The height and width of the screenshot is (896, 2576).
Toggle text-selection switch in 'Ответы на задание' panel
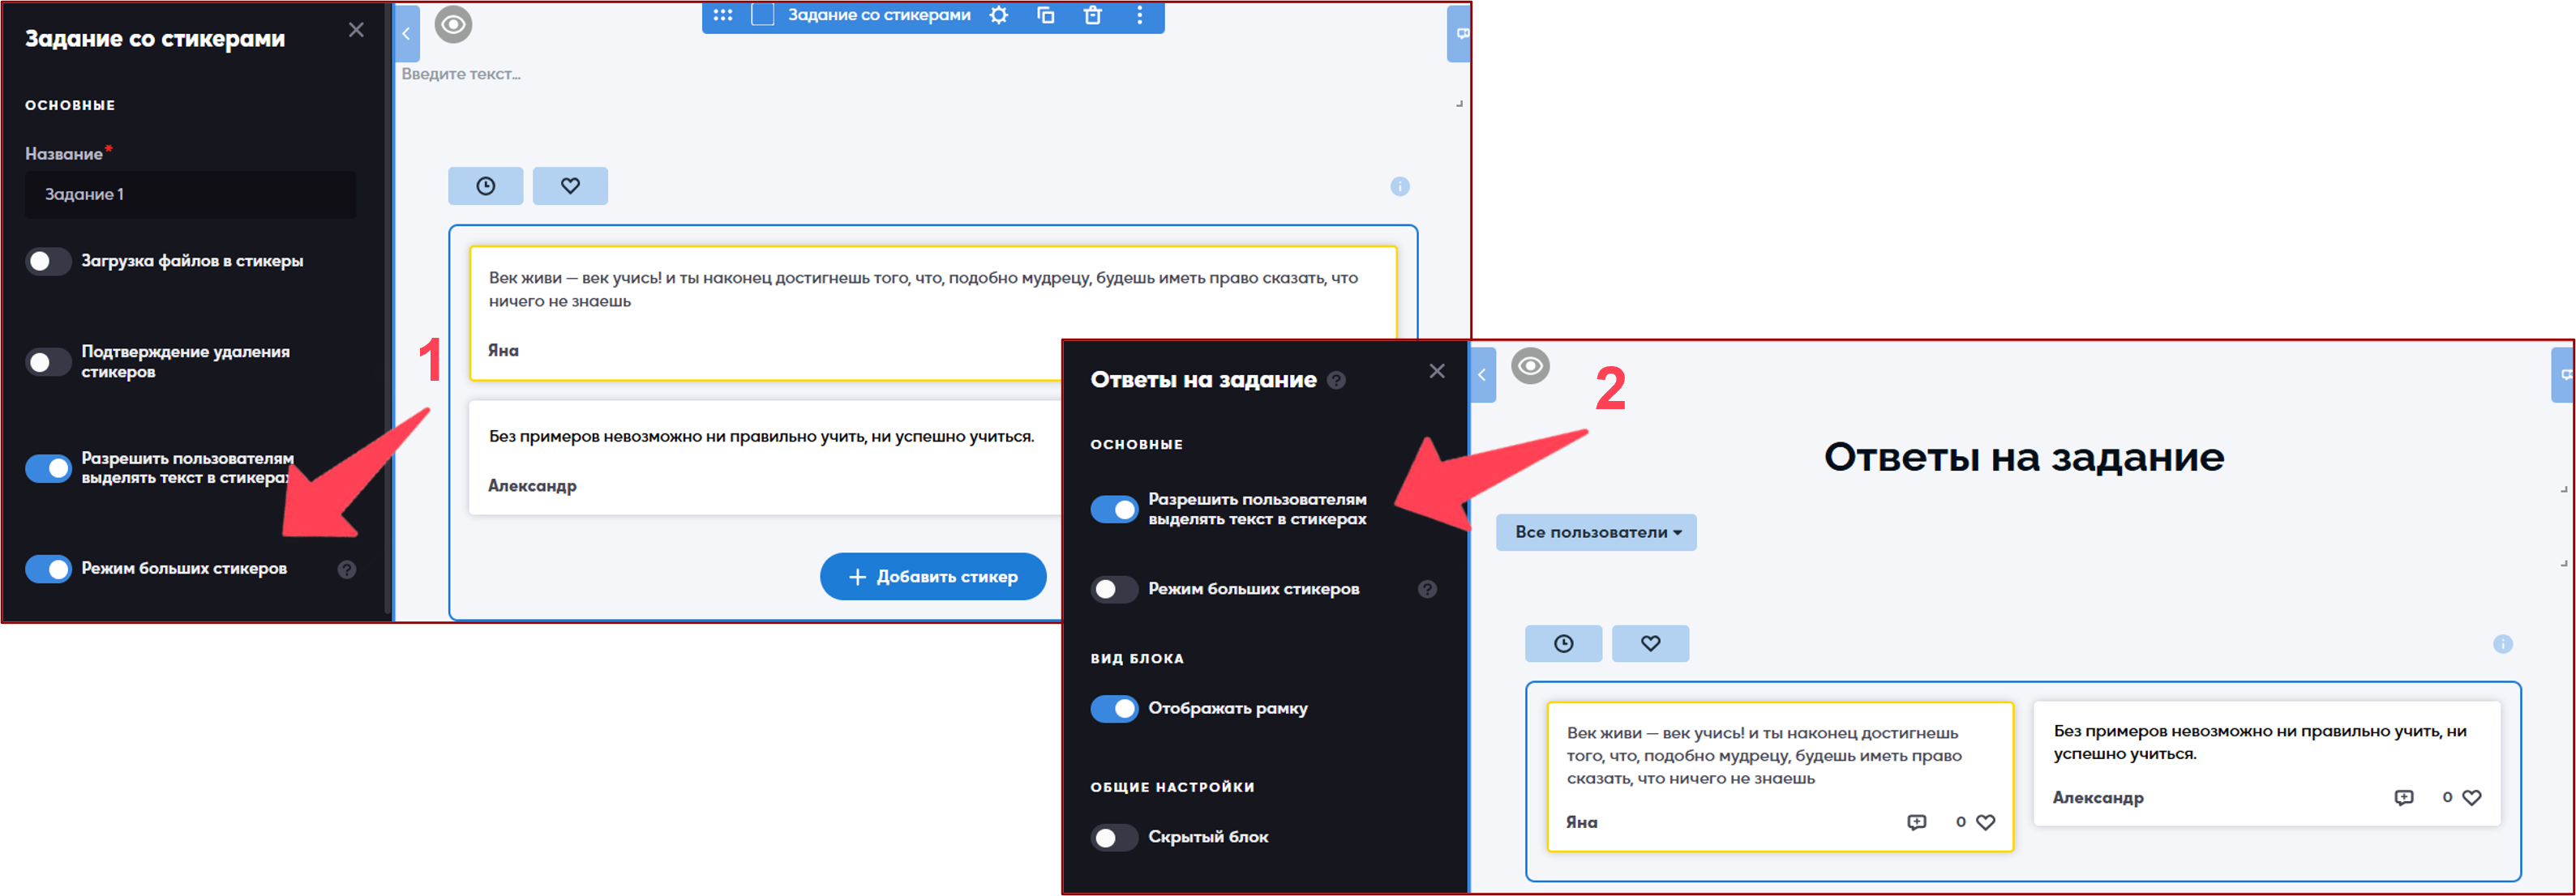click(1114, 510)
